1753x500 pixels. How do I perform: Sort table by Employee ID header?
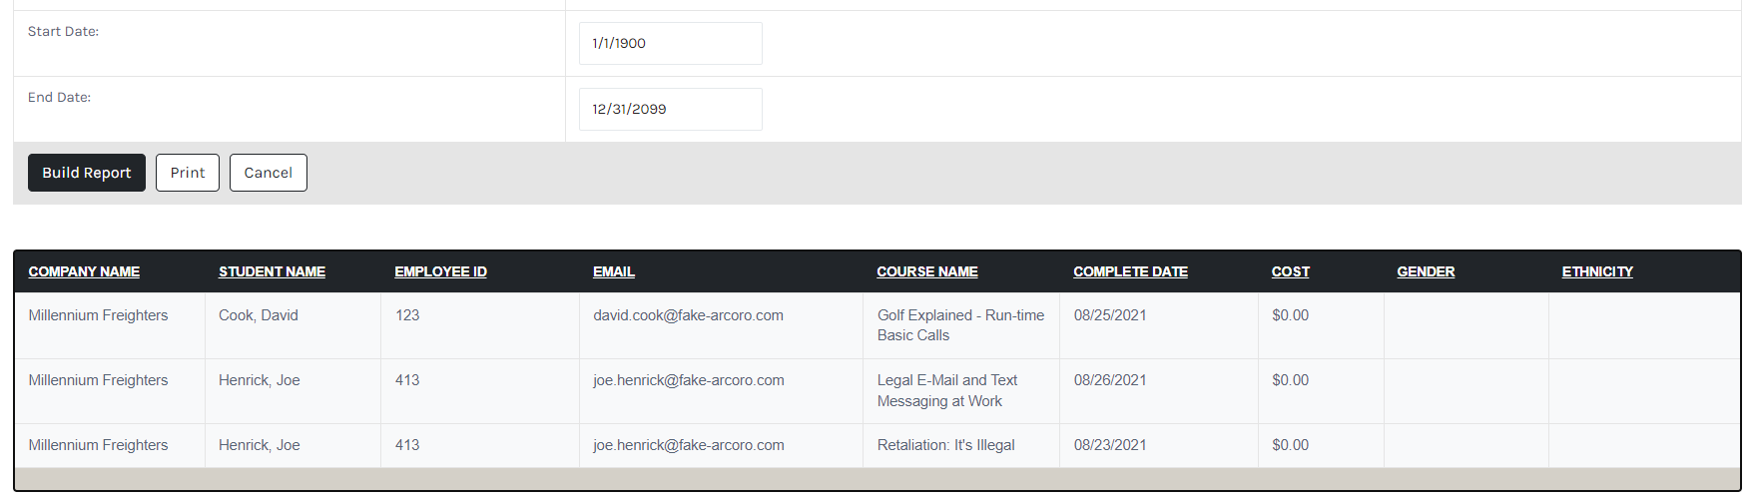440,271
